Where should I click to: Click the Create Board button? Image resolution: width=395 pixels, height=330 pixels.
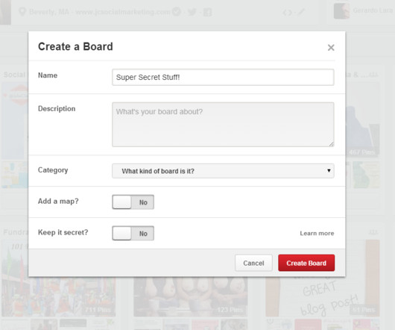tap(306, 263)
